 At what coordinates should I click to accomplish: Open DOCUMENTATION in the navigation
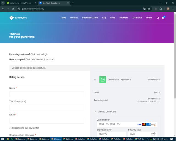[x=90, y=18]
